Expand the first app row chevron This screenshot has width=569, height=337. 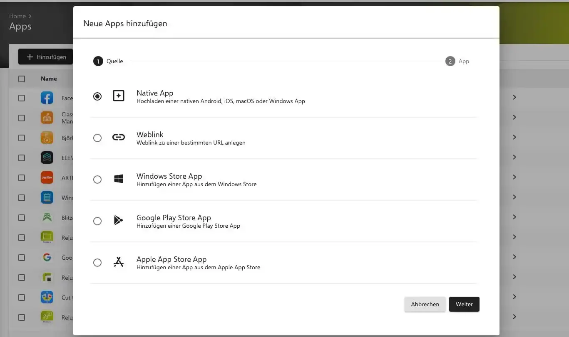click(x=514, y=97)
